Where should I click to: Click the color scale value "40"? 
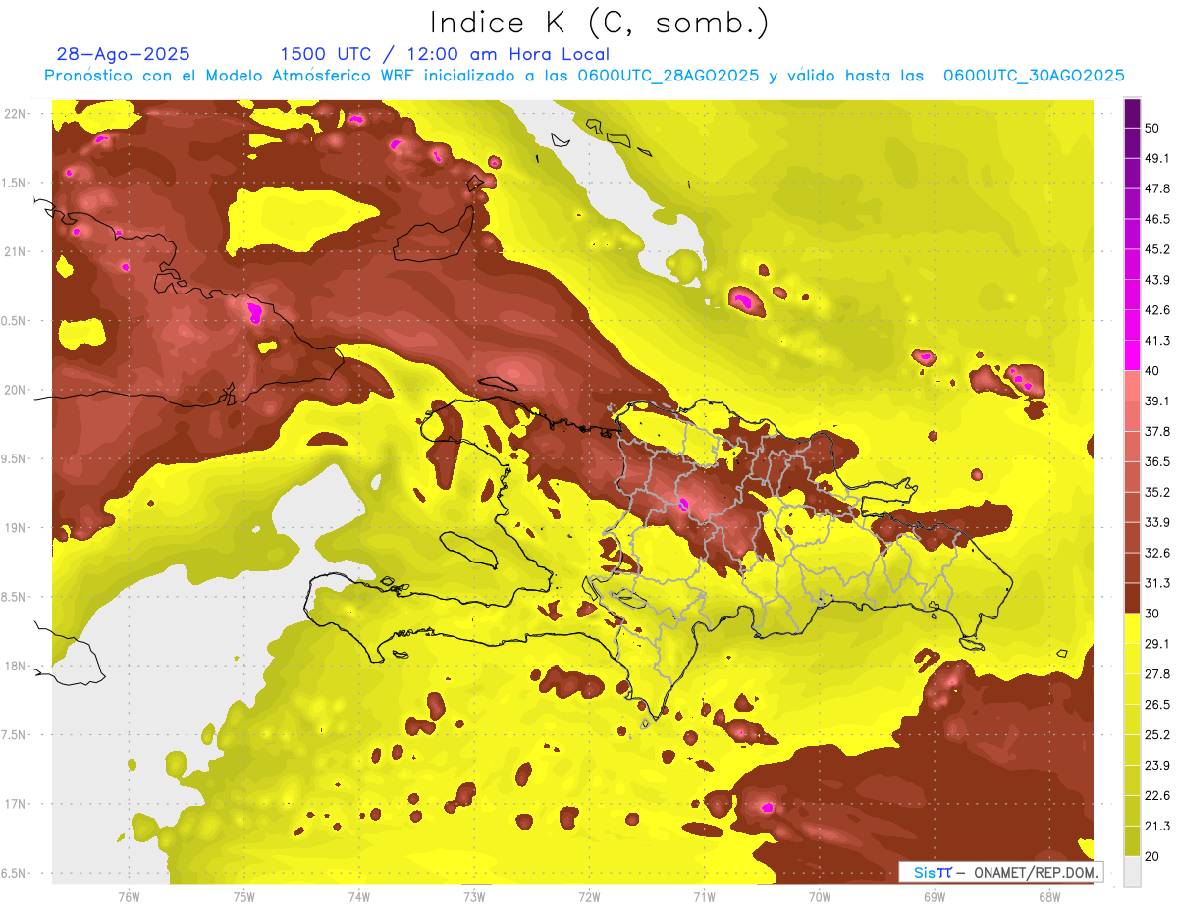[1152, 370]
